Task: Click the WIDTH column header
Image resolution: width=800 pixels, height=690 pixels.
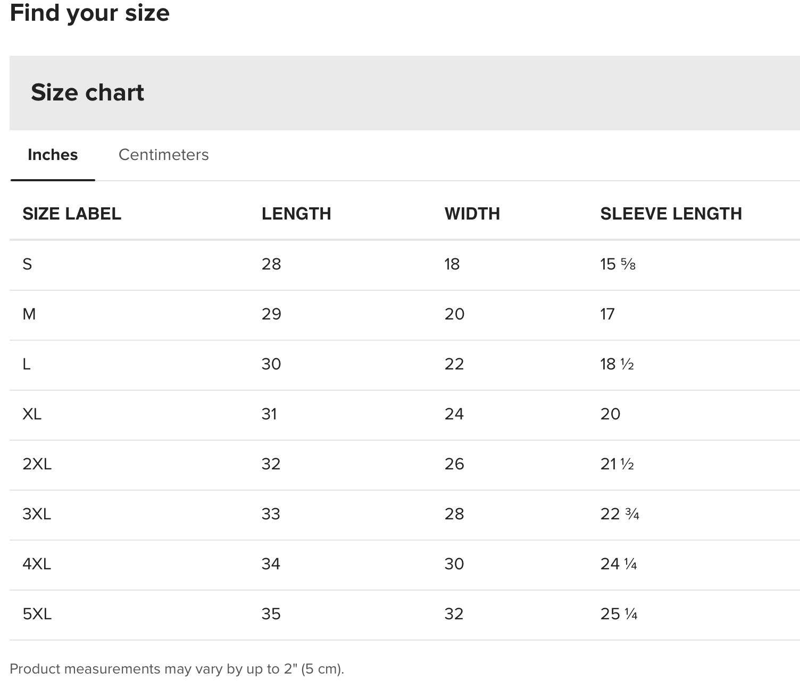Action: (472, 214)
